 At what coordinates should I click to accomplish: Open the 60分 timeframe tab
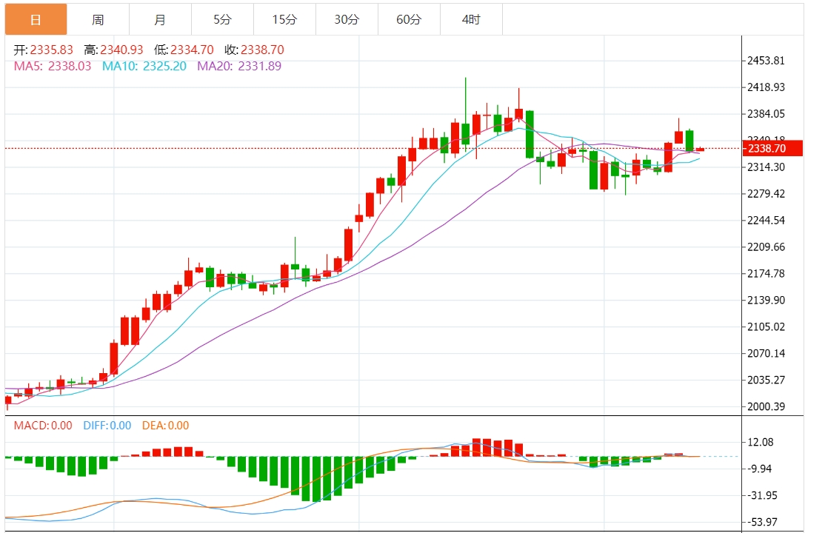point(409,19)
